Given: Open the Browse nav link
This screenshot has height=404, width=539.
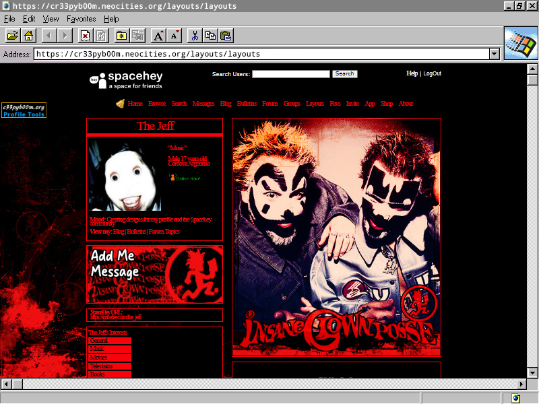Looking at the screenshot, I should click(157, 104).
